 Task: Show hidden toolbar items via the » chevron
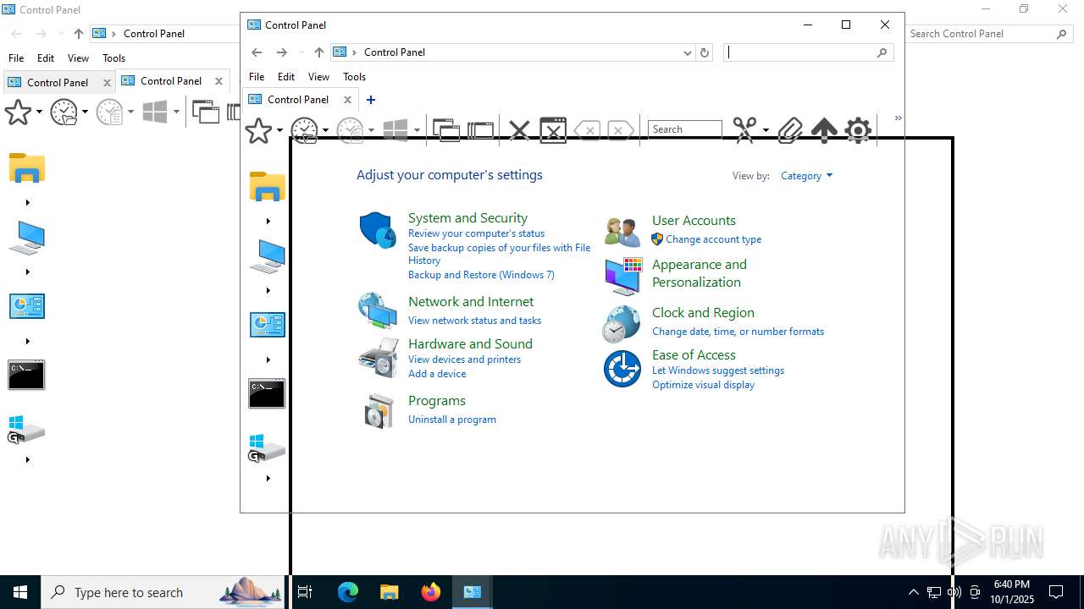point(899,118)
